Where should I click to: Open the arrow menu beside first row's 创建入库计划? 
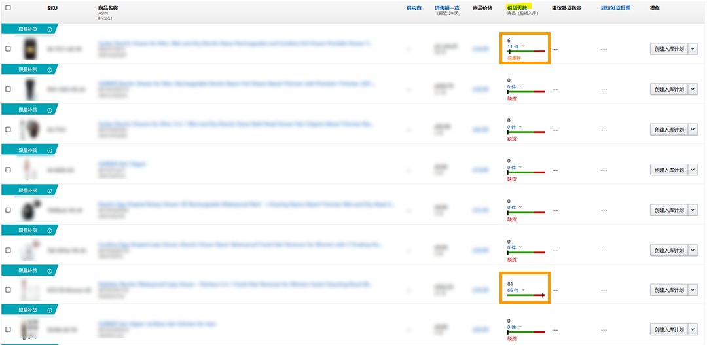[693, 48]
